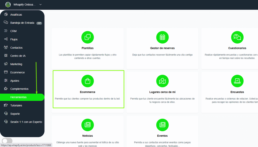Navigate to Centro de IA
The width and height of the screenshot is (258, 147).
coord(18,56)
